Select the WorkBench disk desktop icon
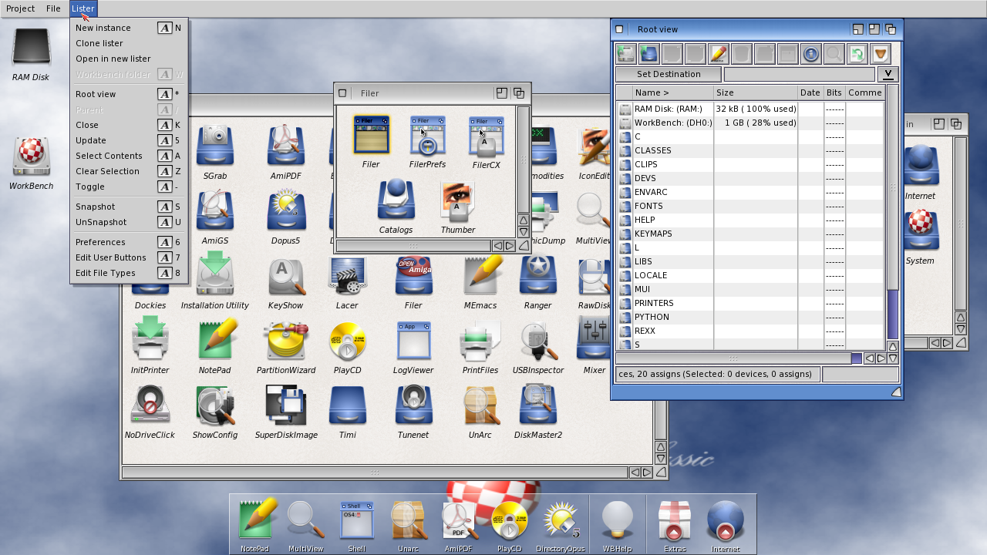The height and width of the screenshot is (555, 987). tap(31, 163)
